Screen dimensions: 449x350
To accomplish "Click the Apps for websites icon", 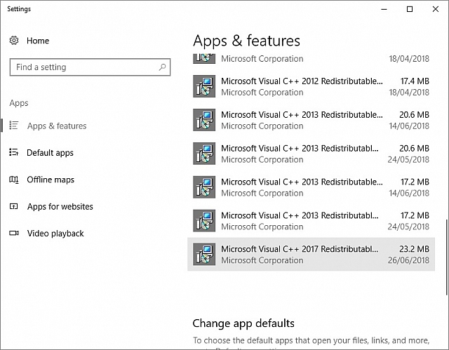I will pos(14,206).
